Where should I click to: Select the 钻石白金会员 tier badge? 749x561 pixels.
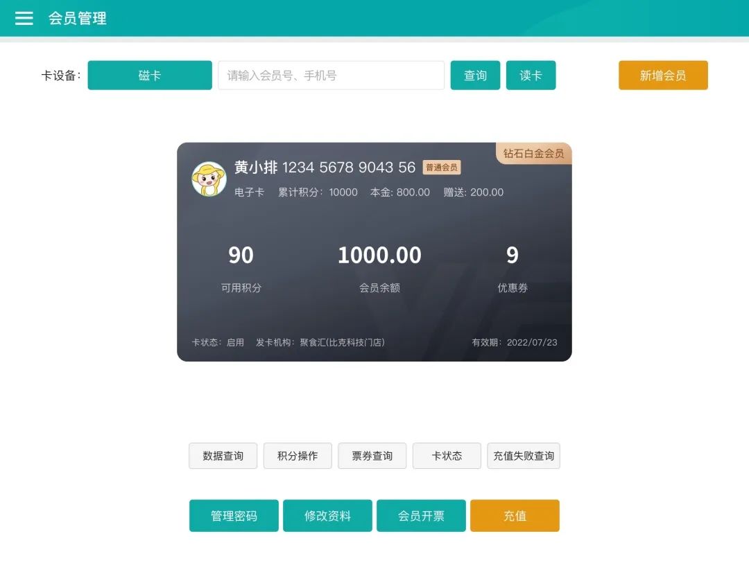coord(533,154)
